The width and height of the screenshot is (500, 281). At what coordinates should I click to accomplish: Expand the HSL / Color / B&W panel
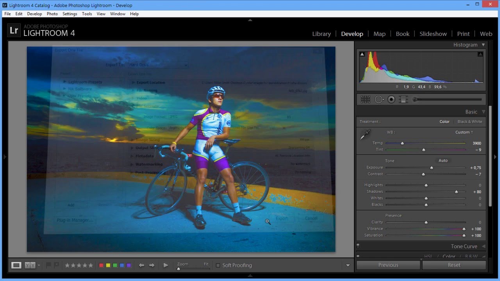[484, 256]
